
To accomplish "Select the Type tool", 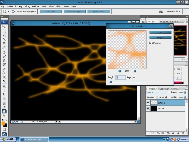I will tap(4, 90).
